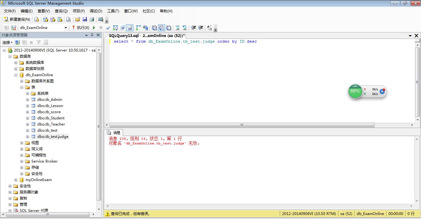Image resolution: width=421 pixels, height=219 pixels.
Task: Click the Analysis Services DMX Query icon
Action: (x=52, y=19)
